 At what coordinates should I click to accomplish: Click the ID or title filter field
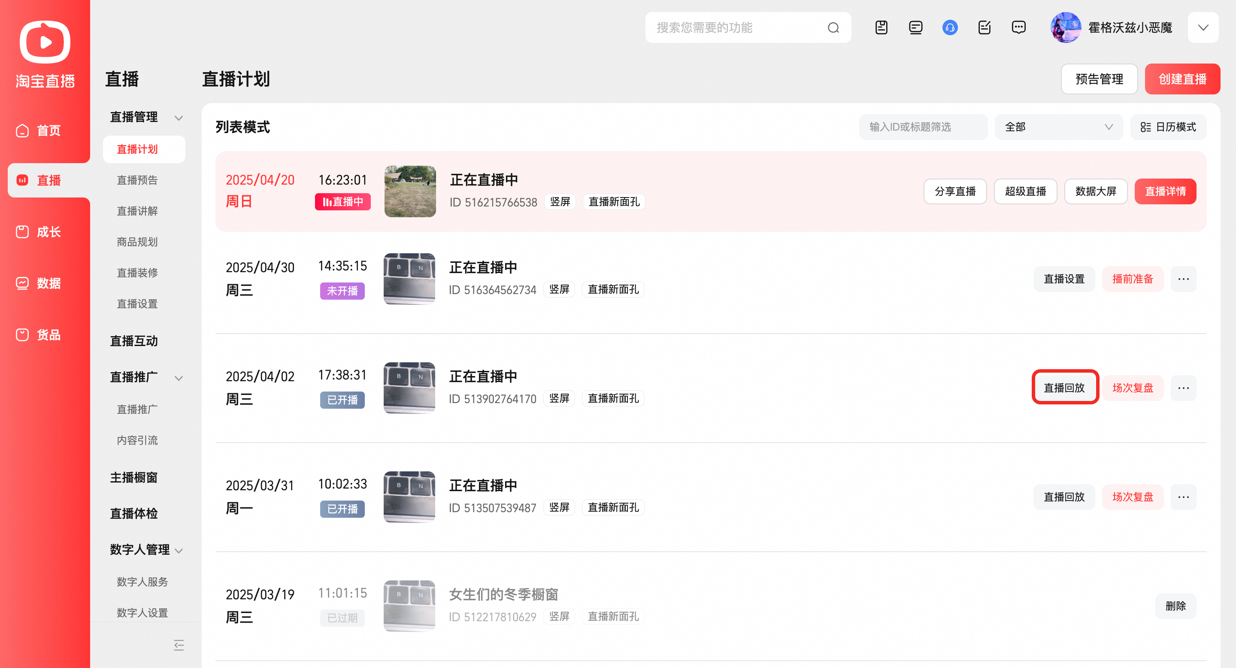923,127
